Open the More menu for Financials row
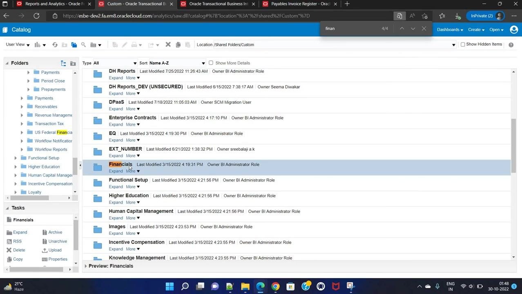This screenshot has width=522, height=294. tap(133, 171)
